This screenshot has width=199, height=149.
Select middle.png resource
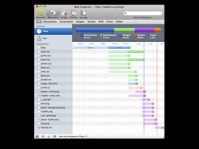[x=53, y=112]
